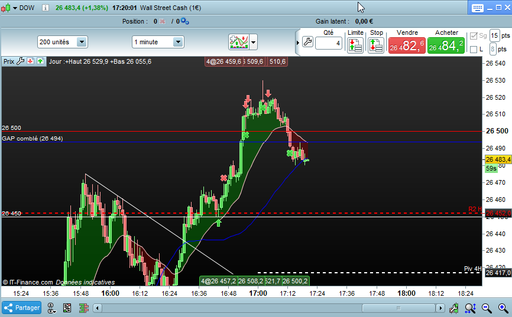Open the order list icon with red/green corners
512x317 pixels.
point(67,308)
